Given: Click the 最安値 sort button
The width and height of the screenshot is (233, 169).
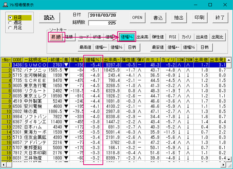Looking at the screenshot, I should (158, 48).
